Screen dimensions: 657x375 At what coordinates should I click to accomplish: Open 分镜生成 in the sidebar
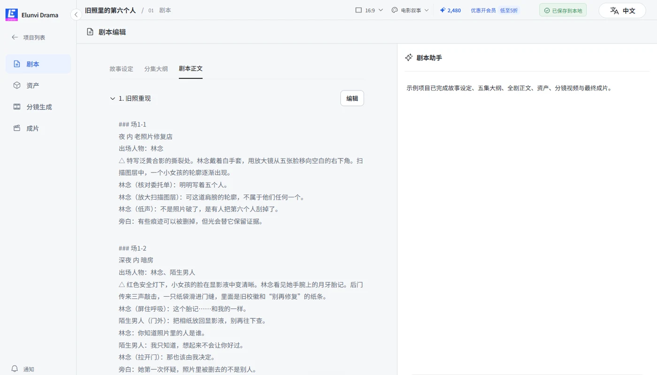click(x=38, y=107)
